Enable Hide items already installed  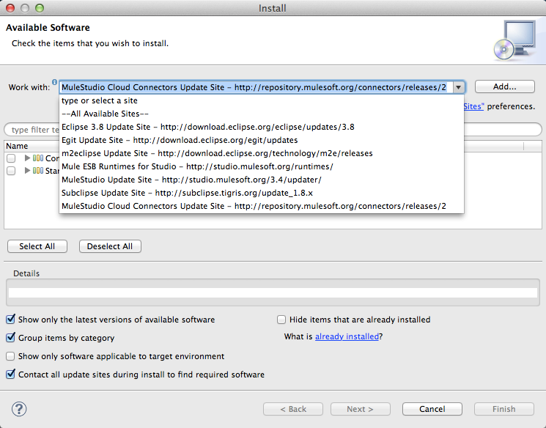point(281,320)
